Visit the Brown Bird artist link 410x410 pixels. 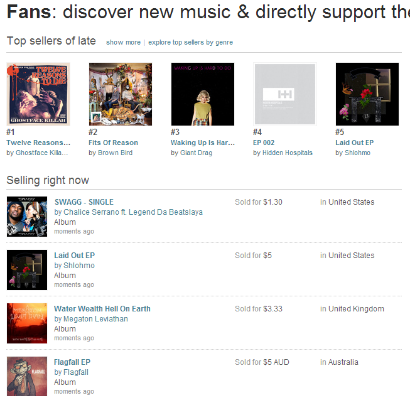(x=115, y=153)
